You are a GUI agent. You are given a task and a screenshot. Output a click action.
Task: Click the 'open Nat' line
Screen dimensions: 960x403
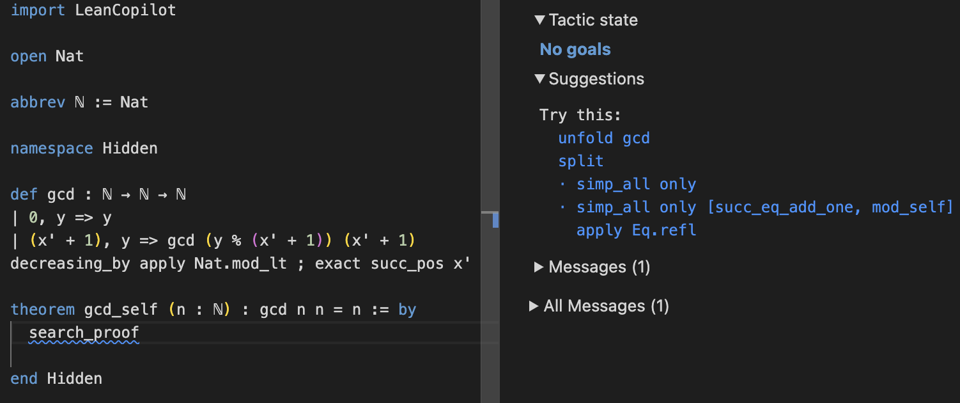pyautogui.click(x=47, y=56)
